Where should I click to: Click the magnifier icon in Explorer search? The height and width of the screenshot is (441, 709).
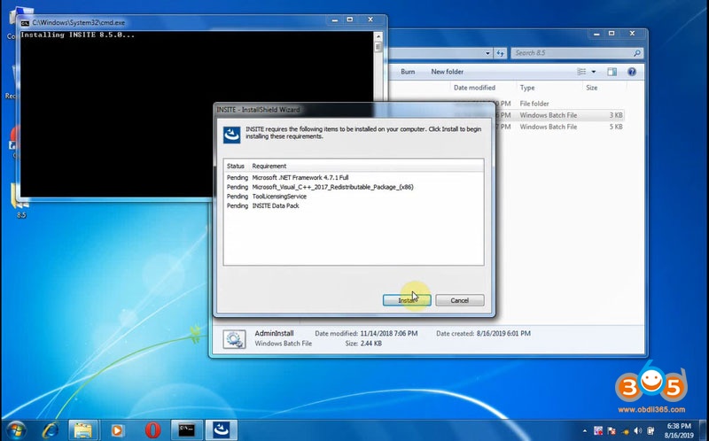pos(636,53)
